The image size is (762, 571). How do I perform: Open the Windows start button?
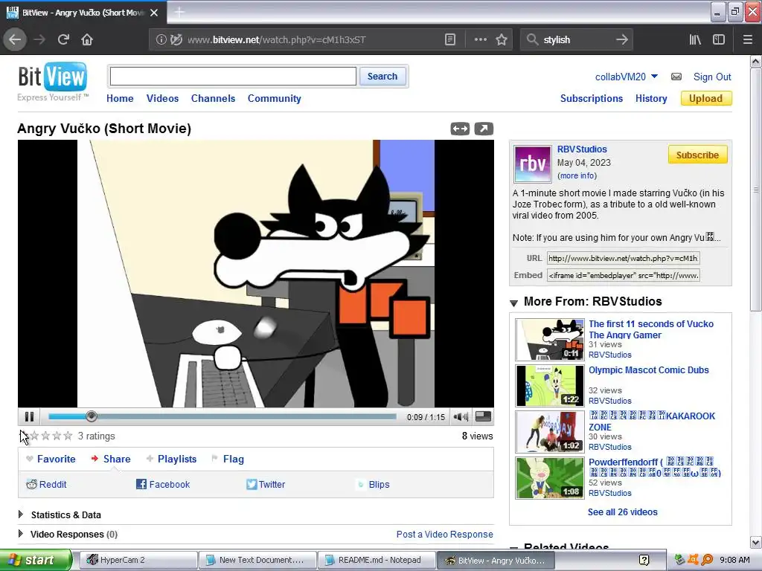[36, 560]
